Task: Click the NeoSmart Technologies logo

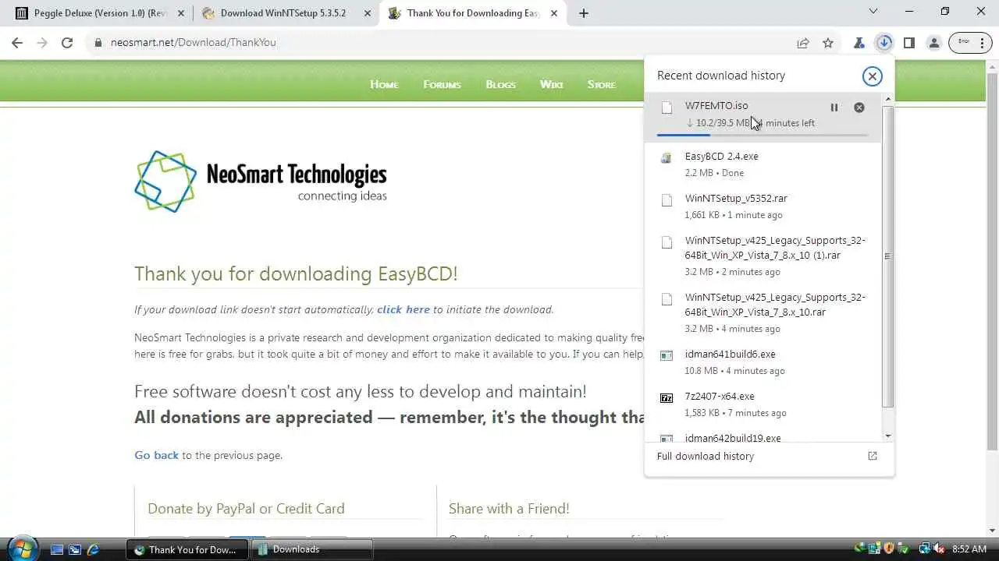Action: tap(261, 182)
